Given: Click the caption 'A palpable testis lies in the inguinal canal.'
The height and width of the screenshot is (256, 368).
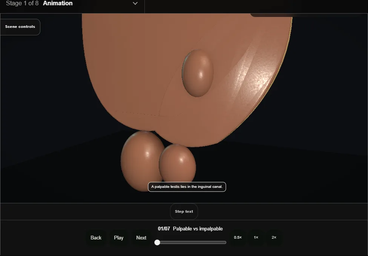Looking at the screenshot, I should (187, 187).
